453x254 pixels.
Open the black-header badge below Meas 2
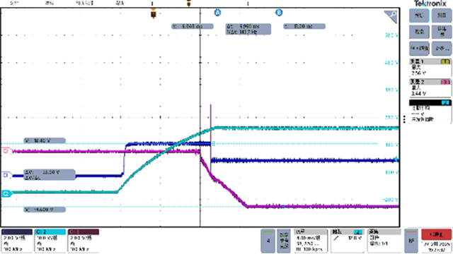coord(430,111)
